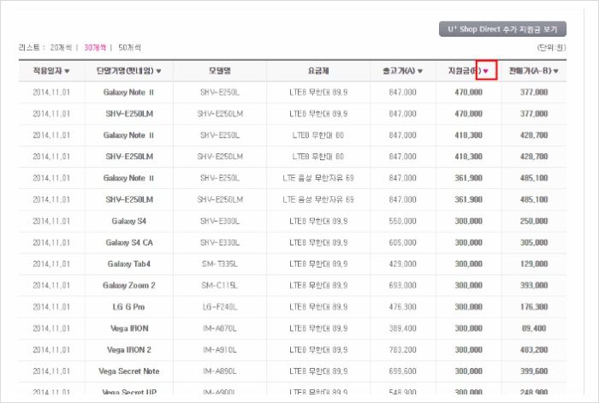Click model name SM-T335L
The height and width of the screenshot is (403, 599).
(x=220, y=264)
